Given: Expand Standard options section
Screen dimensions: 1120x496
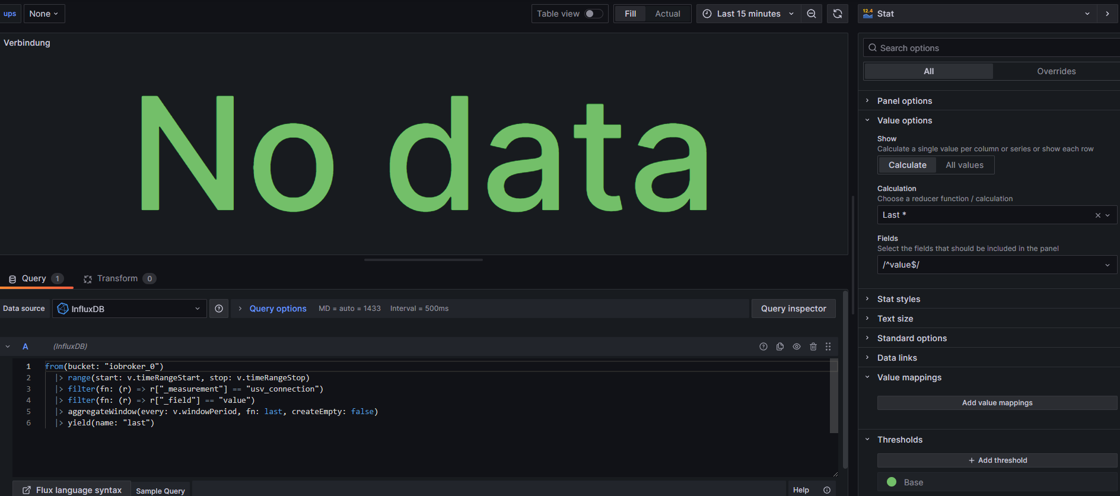Looking at the screenshot, I should [x=912, y=338].
